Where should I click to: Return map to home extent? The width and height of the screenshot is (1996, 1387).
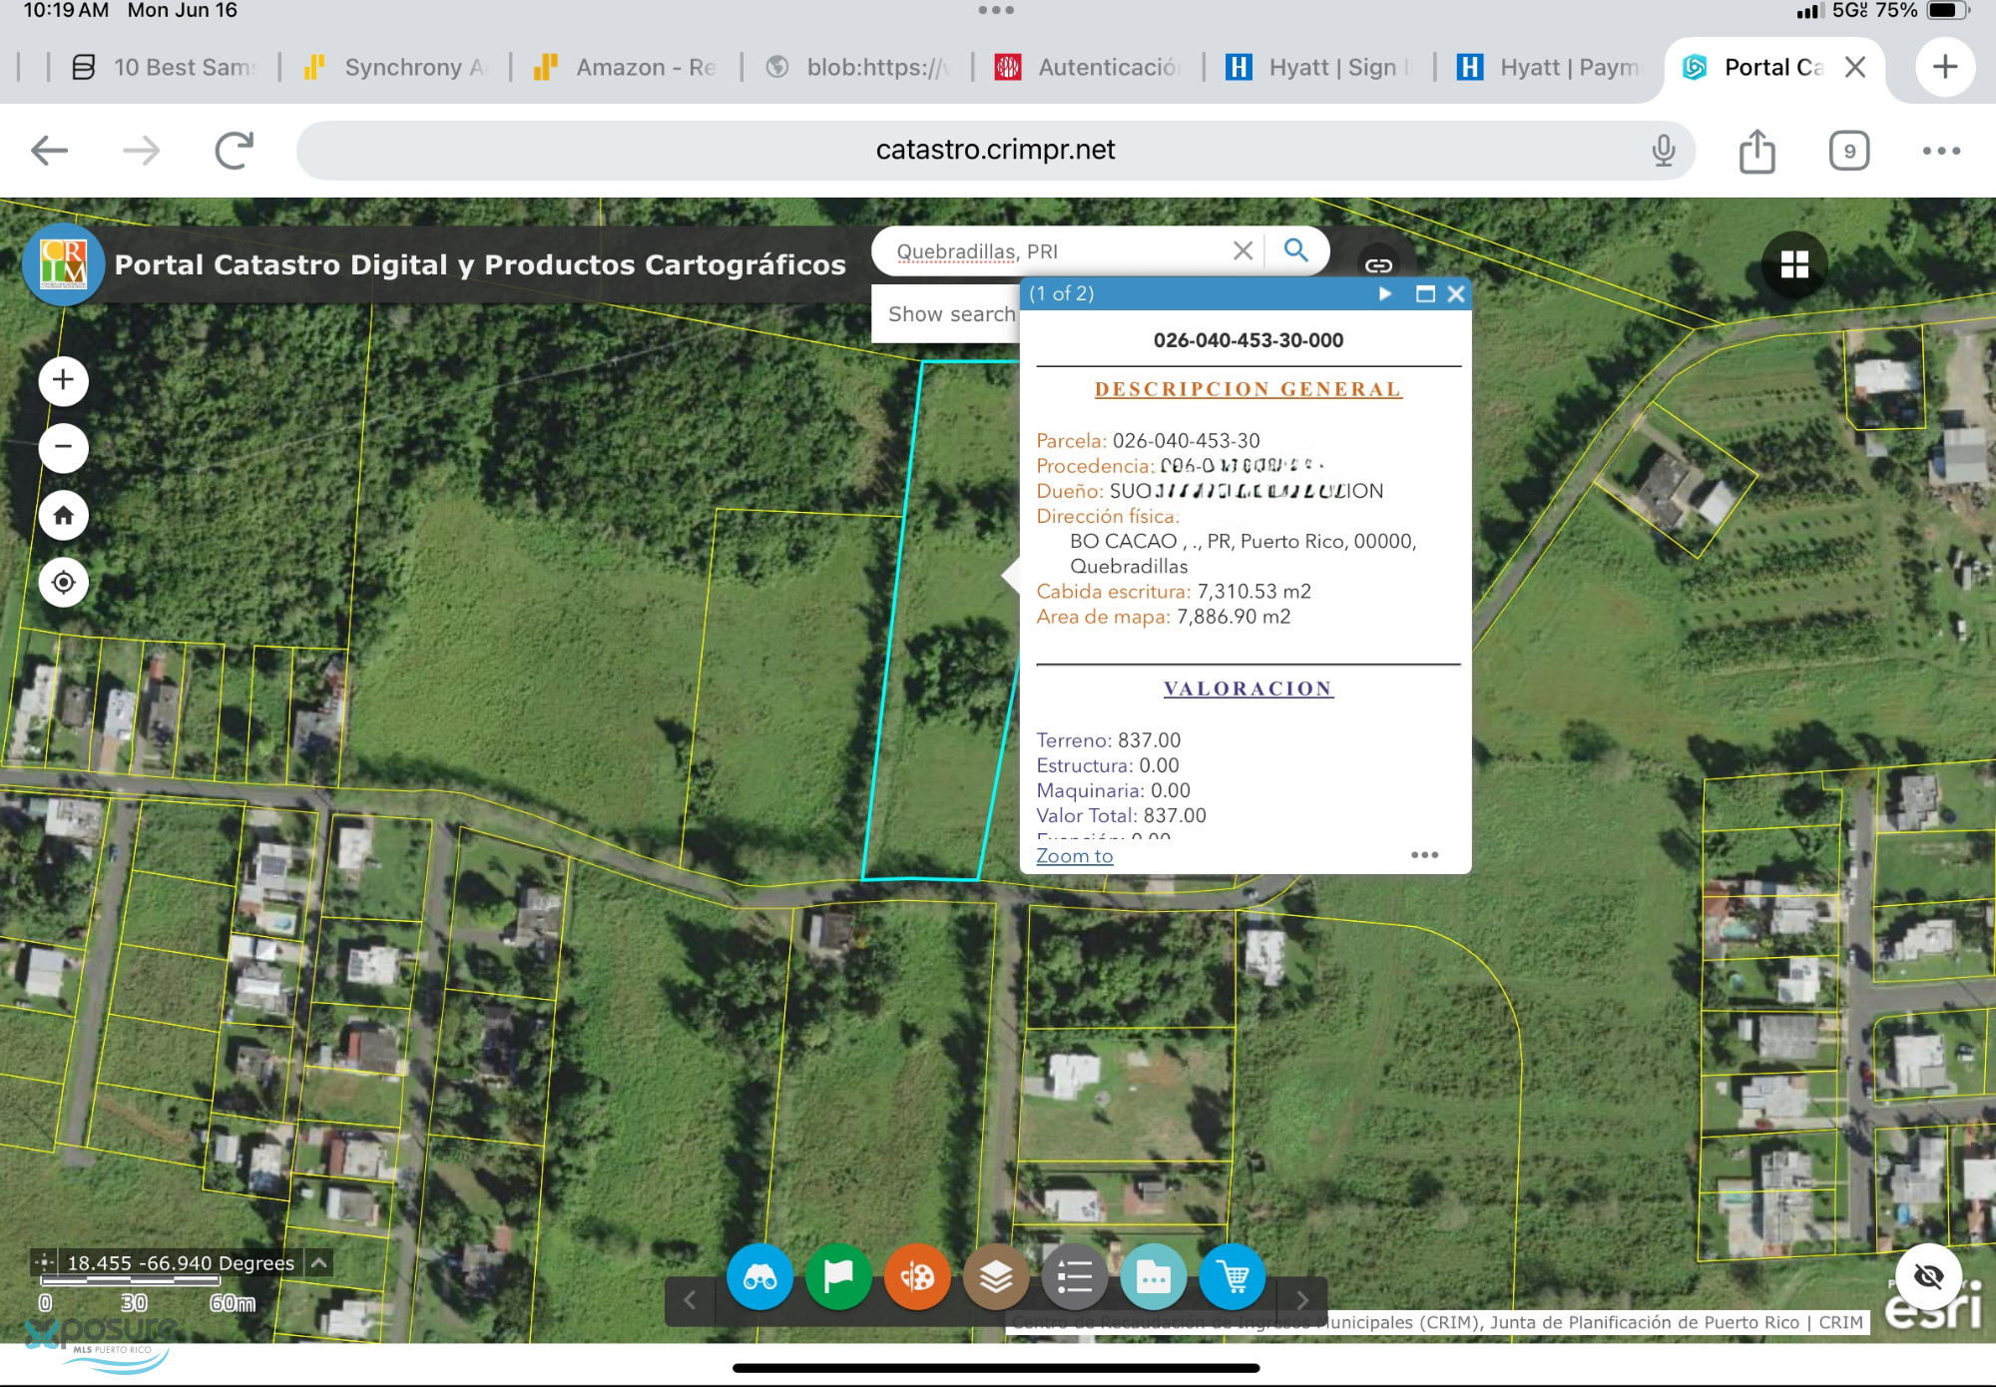[x=63, y=515]
